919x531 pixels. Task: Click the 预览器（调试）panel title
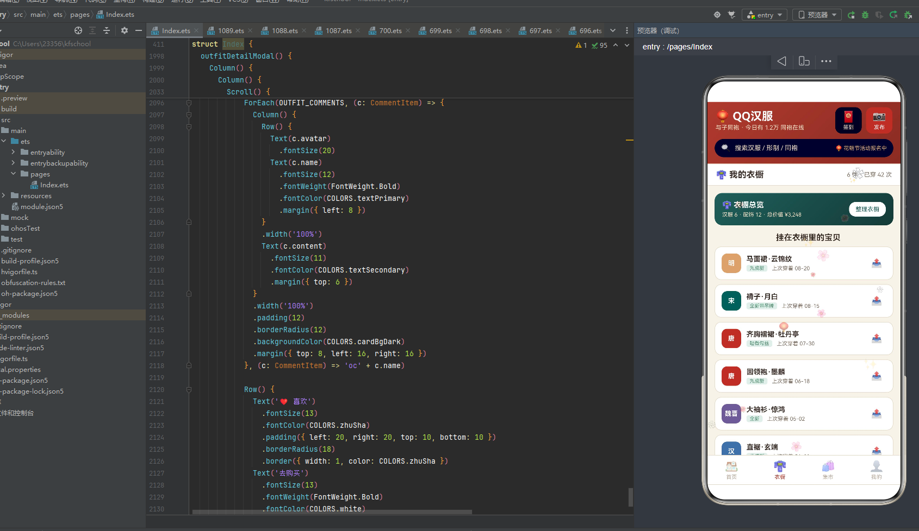point(658,31)
